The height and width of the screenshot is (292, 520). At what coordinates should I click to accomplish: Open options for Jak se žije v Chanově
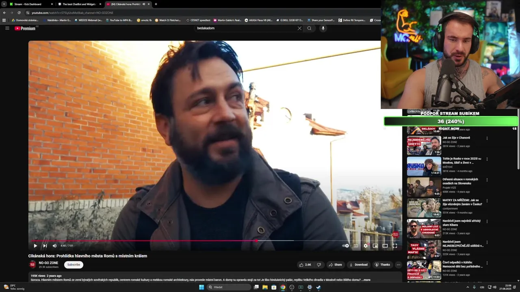(x=487, y=138)
